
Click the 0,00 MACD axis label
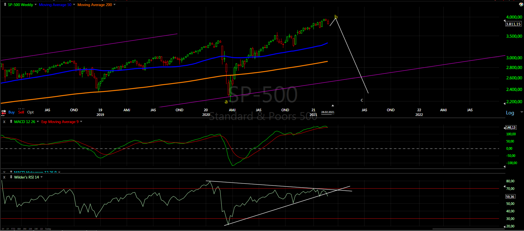[x=509, y=148]
